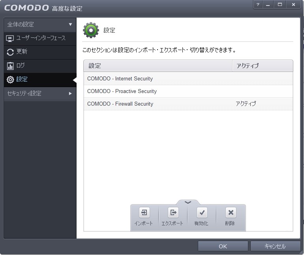Screen dimensions: 304x255
Task: Close the advanced settings window
Action: [x=293, y=4]
